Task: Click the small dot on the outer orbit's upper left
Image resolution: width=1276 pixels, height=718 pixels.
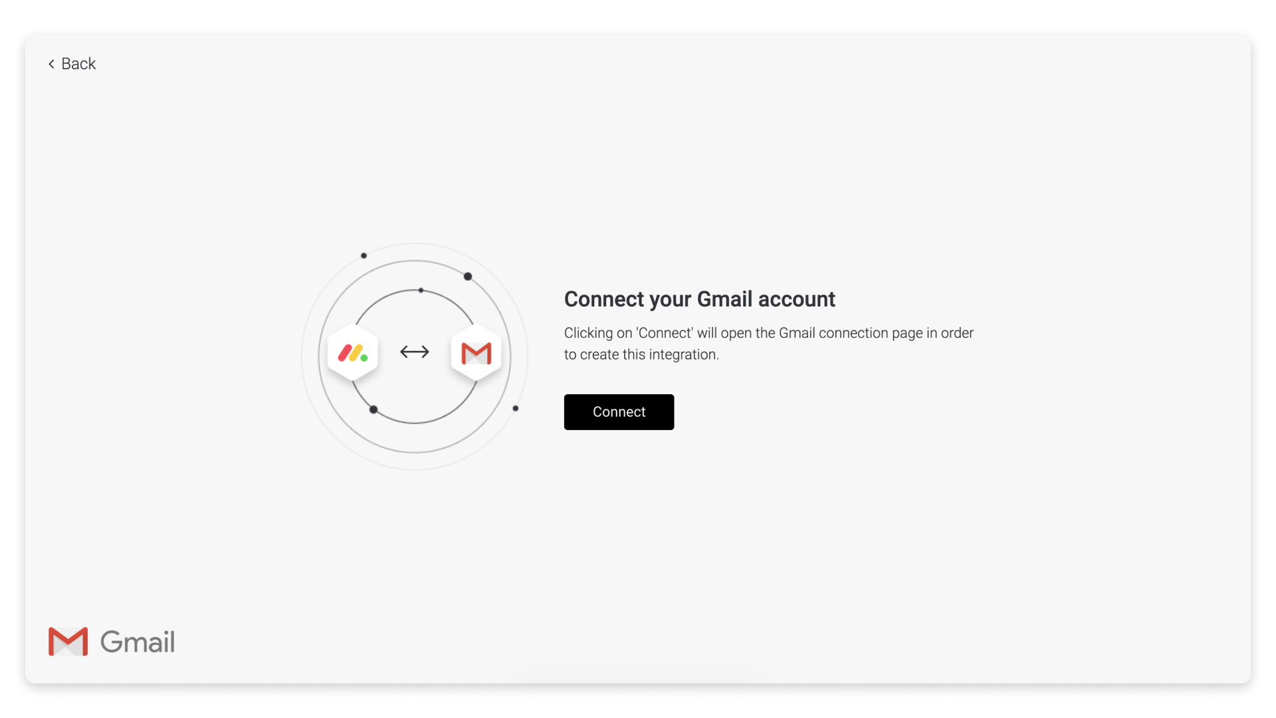Action: click(364, 255)
